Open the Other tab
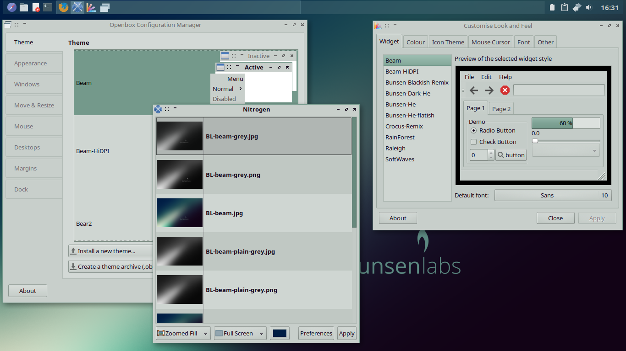This screenshot has width=626, height=351. click(x=545, y=42)
